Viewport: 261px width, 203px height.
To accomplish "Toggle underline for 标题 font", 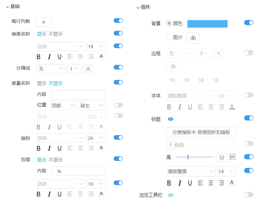I will pyautogui.click(x=190, y=183).
